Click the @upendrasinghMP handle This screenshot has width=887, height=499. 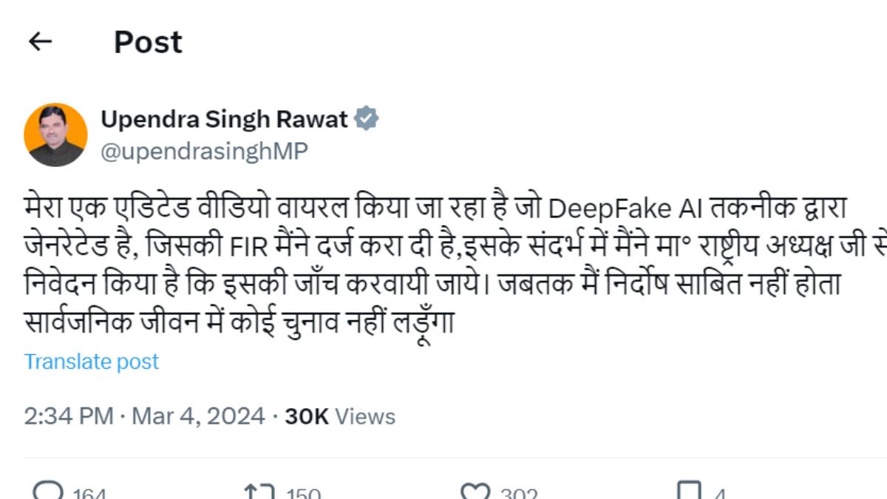pos(203,151)
